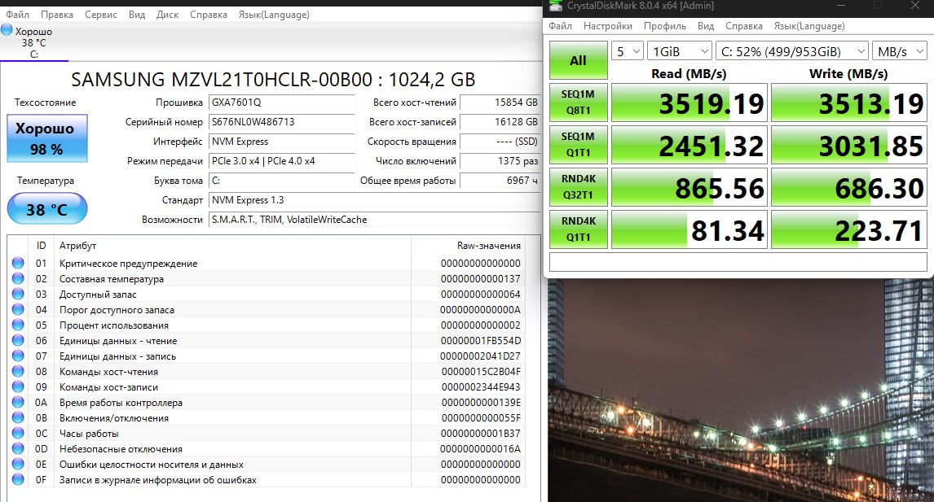Open Диск menu in CrystalDiskInfo
The width and height of the screenshot is (934, 502).
point(167,15)
